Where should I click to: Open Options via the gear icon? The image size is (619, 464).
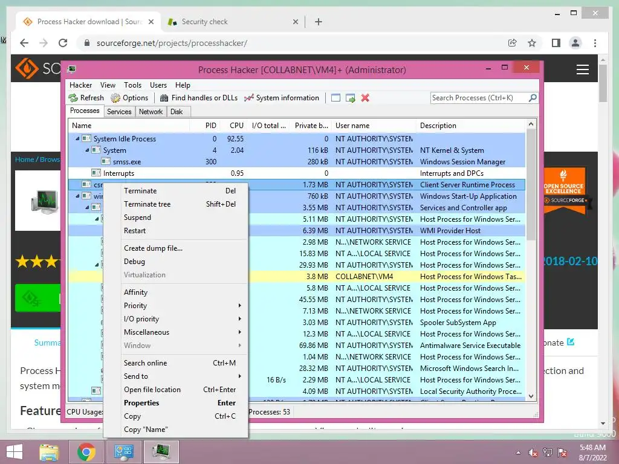(115, 98)
